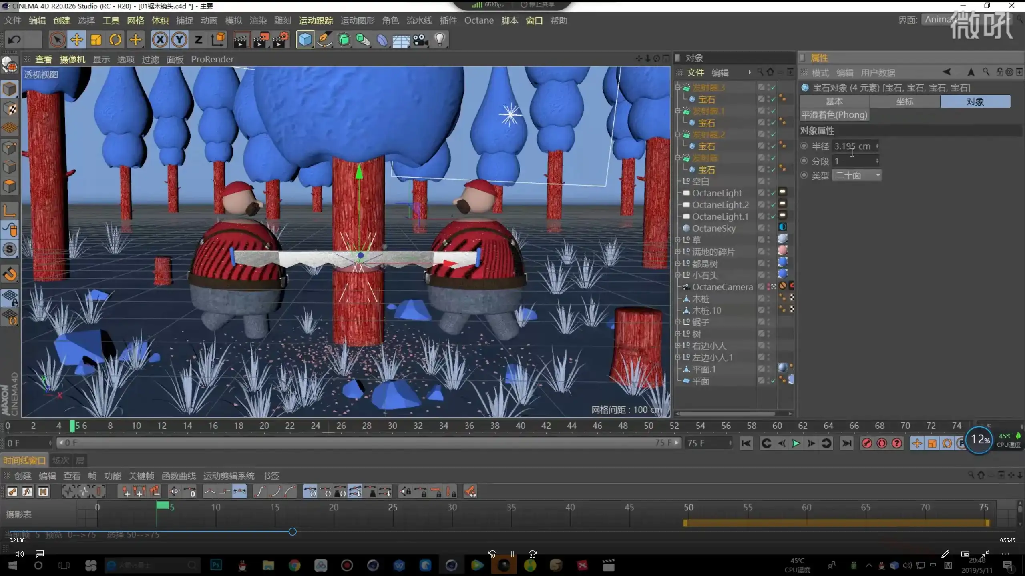1025x576 pixels.
Task: Click the Undo arrow icon
Action: coord(15,40)
